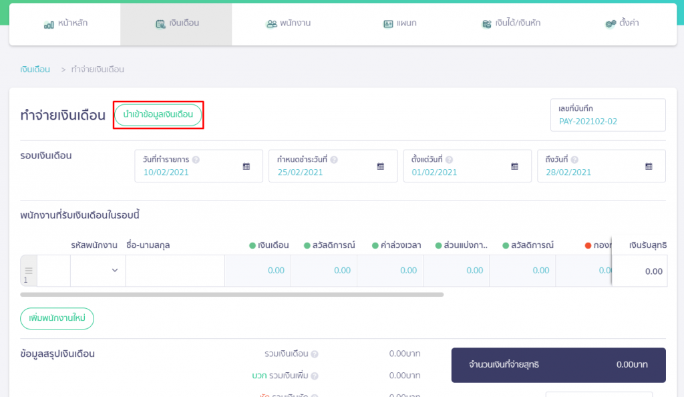Click the horizontal table scrollbar
Image resolution: width=684 pixels, height=397 pixels.
click(232, 295)
